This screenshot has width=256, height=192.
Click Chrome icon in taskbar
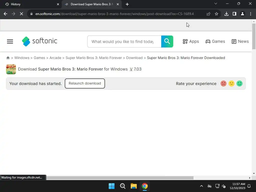145,186
